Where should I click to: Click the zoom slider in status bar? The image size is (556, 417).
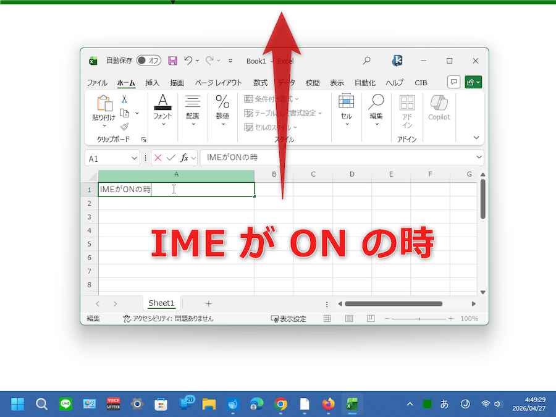(x=419, y=319)
